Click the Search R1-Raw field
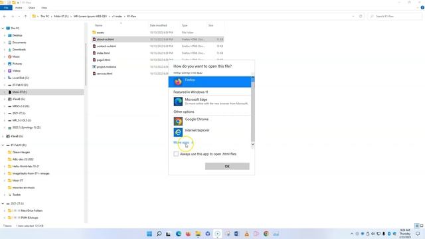Image resolution: width=425 pixels, height=239 pixels. point(395,17)
